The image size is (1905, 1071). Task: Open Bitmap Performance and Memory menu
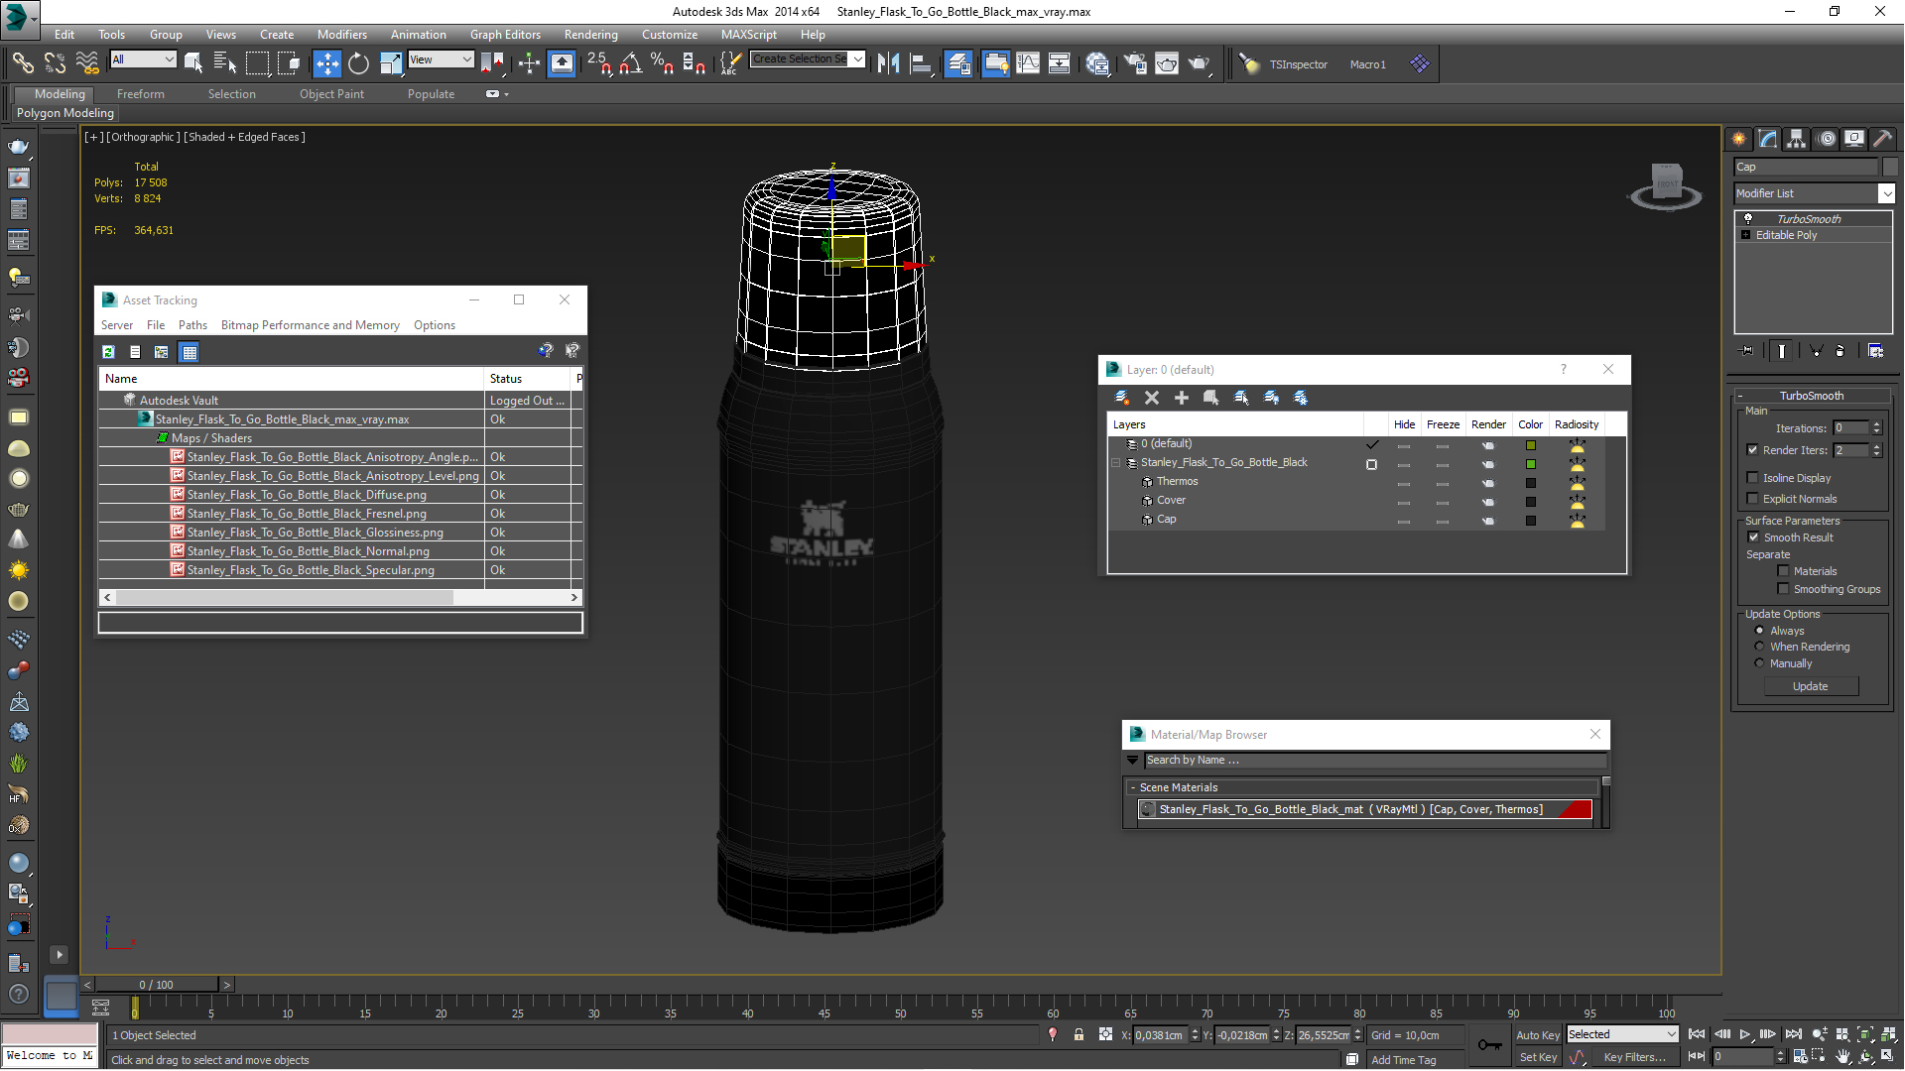pos(310,325)
